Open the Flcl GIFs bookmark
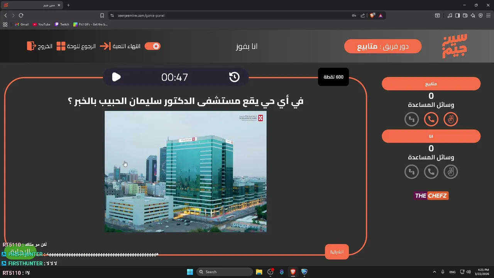This screenshot has height=278, width=494. click(91, 24)
